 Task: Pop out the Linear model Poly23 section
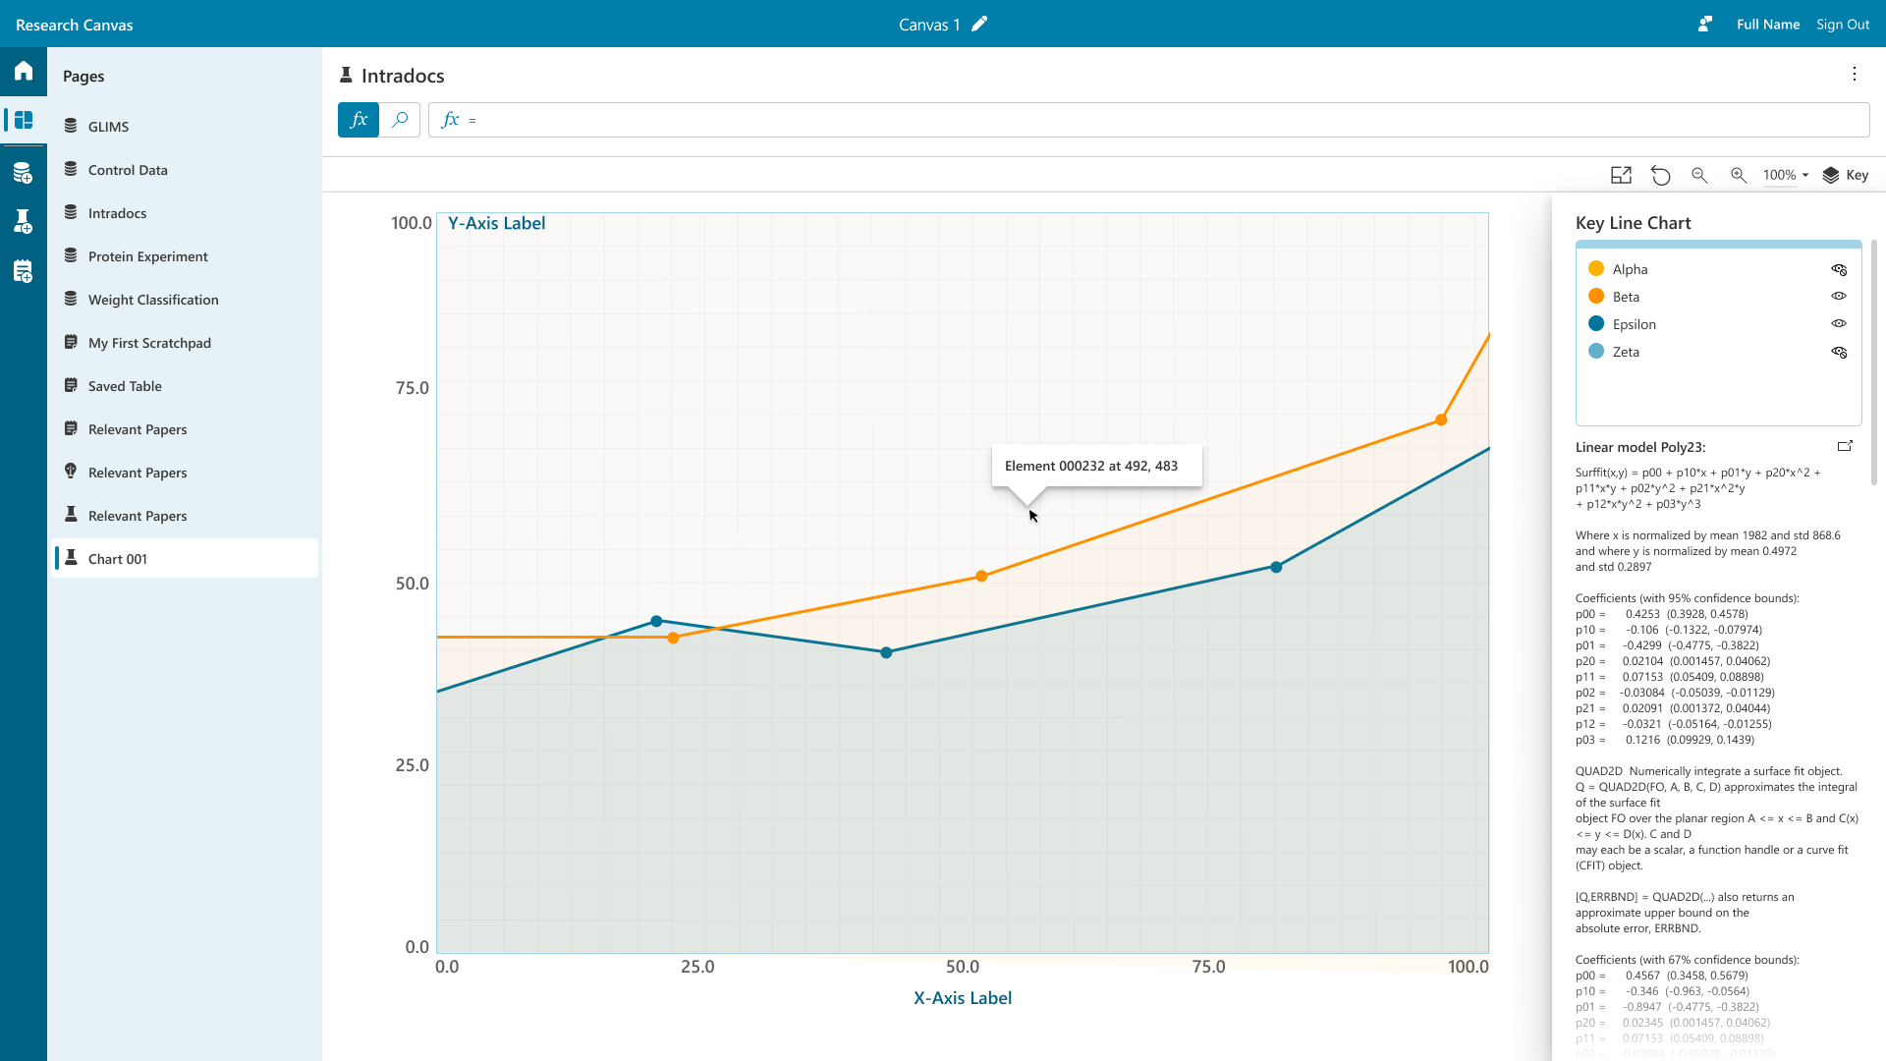point(1845,446)
